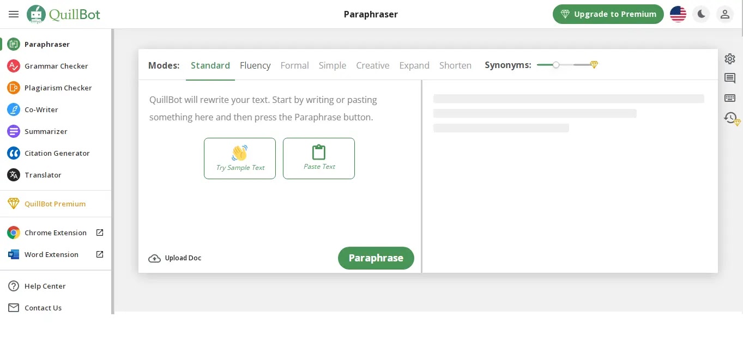Open the Grammar Checker icon

pyautogui.click(x=14, y=66)
